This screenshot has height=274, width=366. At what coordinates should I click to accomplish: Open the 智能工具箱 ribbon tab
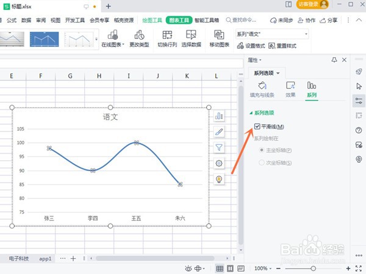tap(207, 20)
